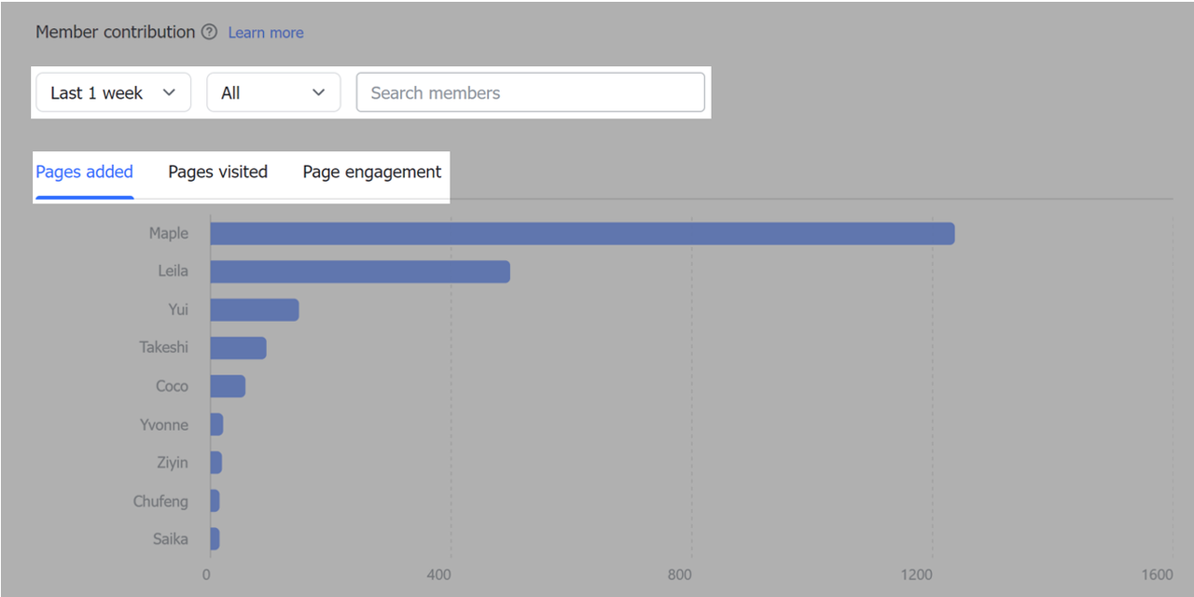Click Maple's bar in the chart
Image resolution: width=1194 pixels, height=597 pixels.
[x=582, y=233]
